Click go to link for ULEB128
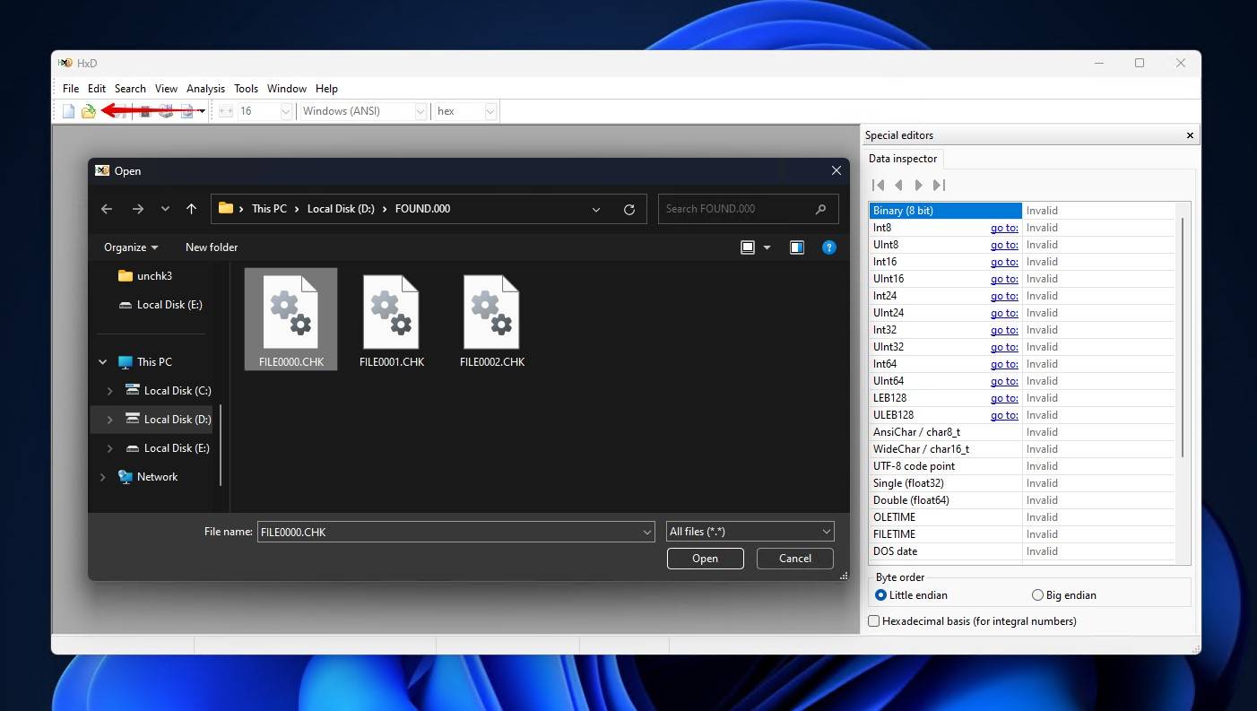 tap(1004, 415)
